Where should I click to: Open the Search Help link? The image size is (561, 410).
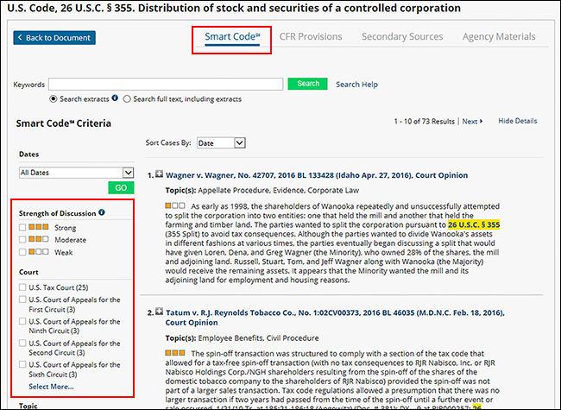point(356,85)
